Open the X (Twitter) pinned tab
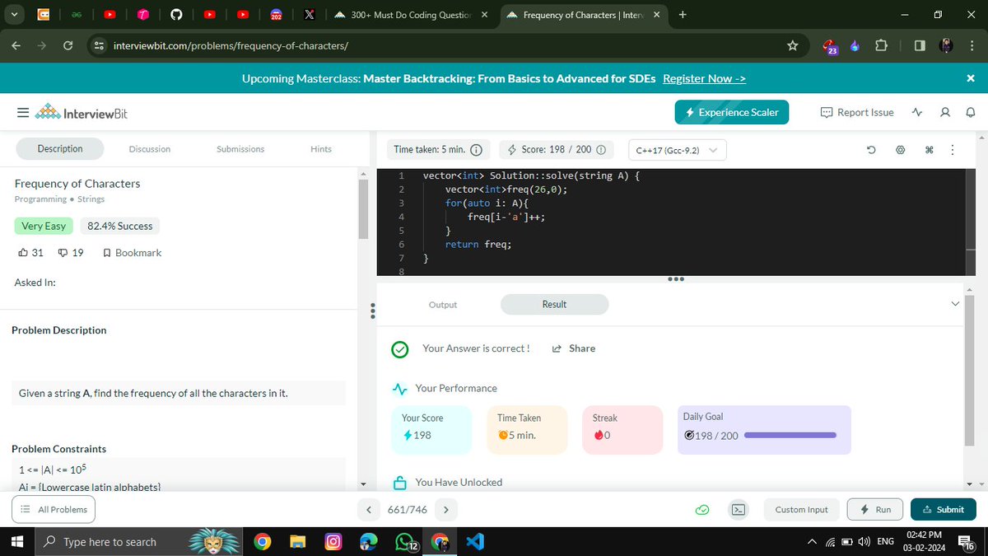988x556 pixels. pyautogui.click(x=308, y=15)
